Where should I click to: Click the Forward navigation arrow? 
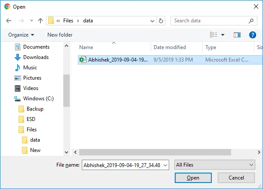[21, 21]
